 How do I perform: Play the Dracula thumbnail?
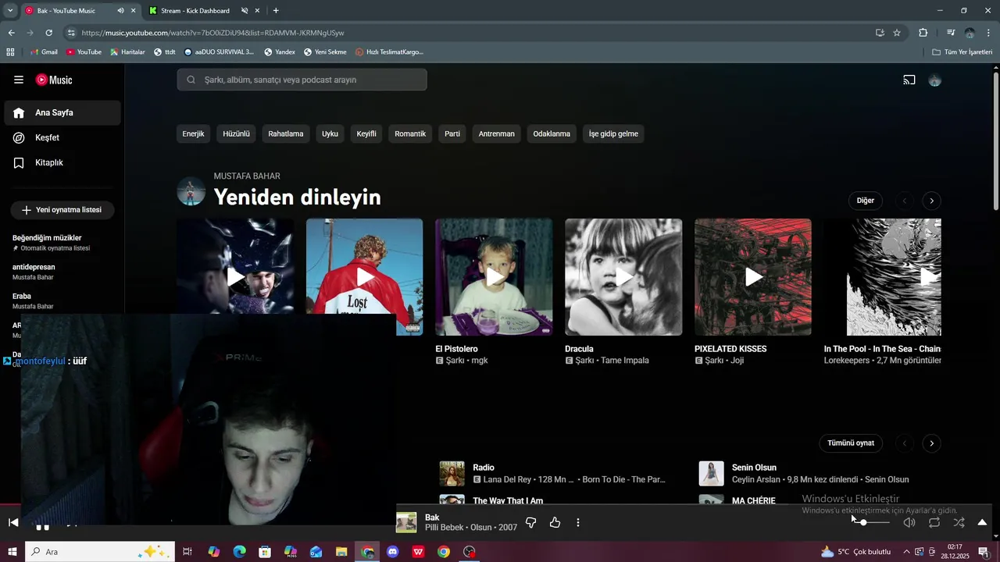(623, 277)
